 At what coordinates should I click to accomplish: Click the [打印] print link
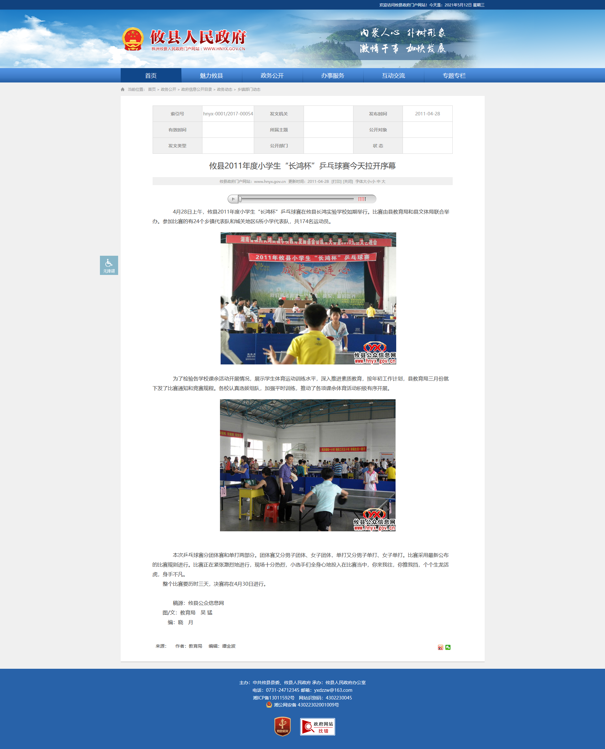coord(336,181)
